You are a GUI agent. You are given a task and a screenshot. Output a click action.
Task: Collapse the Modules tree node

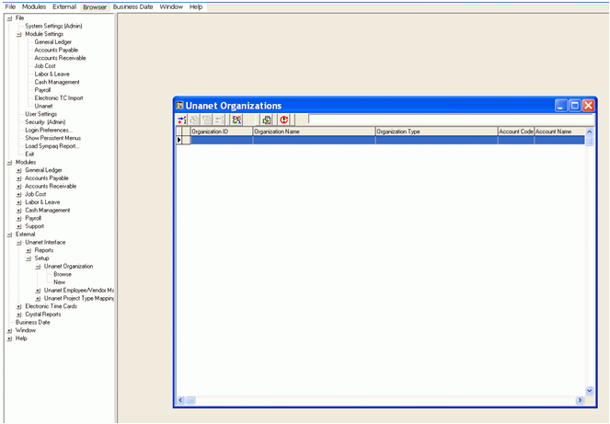click(x=9, y=163)
